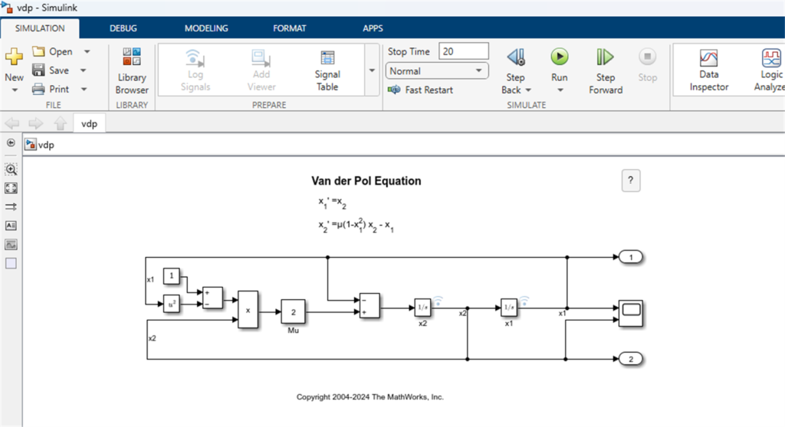This screenshot has width=785, height=427.
Task: Expand the Open dropdown arrow
Action: click(x=87, y=51)
